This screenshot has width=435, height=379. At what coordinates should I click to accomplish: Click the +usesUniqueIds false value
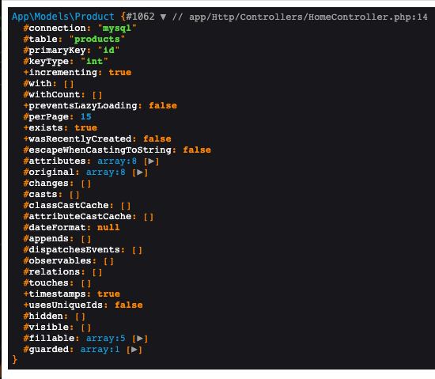tap(129, 305)
